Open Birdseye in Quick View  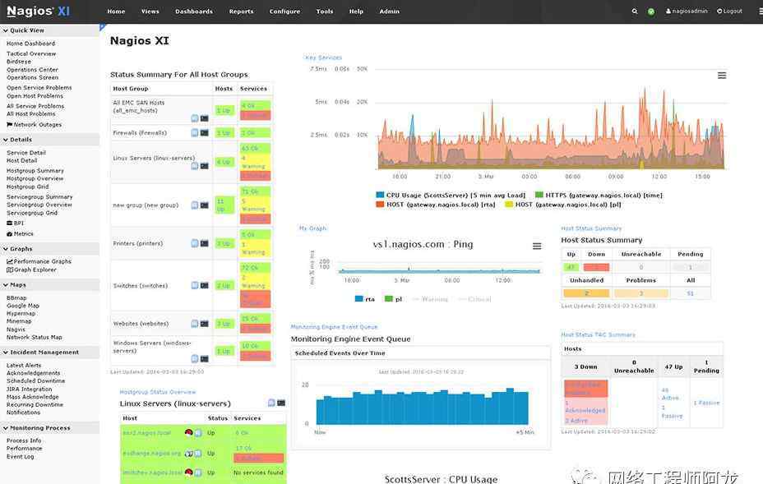[x=18, y=62]
